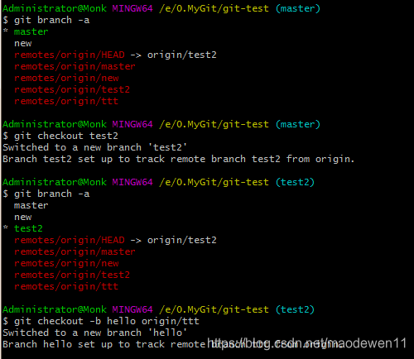Click the white 'new' branch under green '* master'
Image resolution: width=414 pixels, height=359 pixels.
click(23, 43)
